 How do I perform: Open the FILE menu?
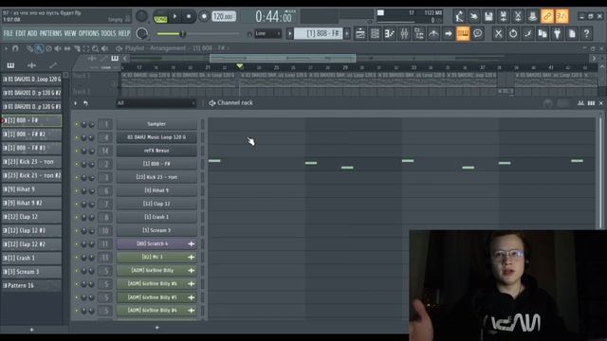click(x=9, y=34)
